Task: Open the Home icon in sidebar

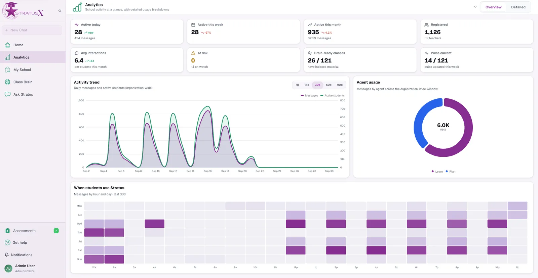Action: coord(7,45)
